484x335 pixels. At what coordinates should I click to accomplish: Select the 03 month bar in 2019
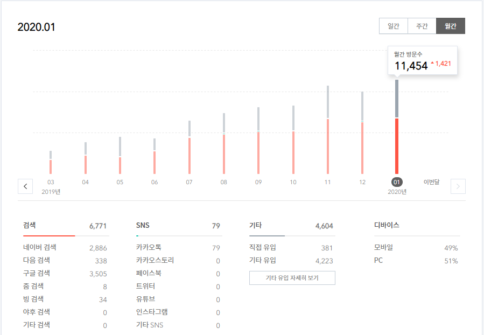tap(51, 163)
